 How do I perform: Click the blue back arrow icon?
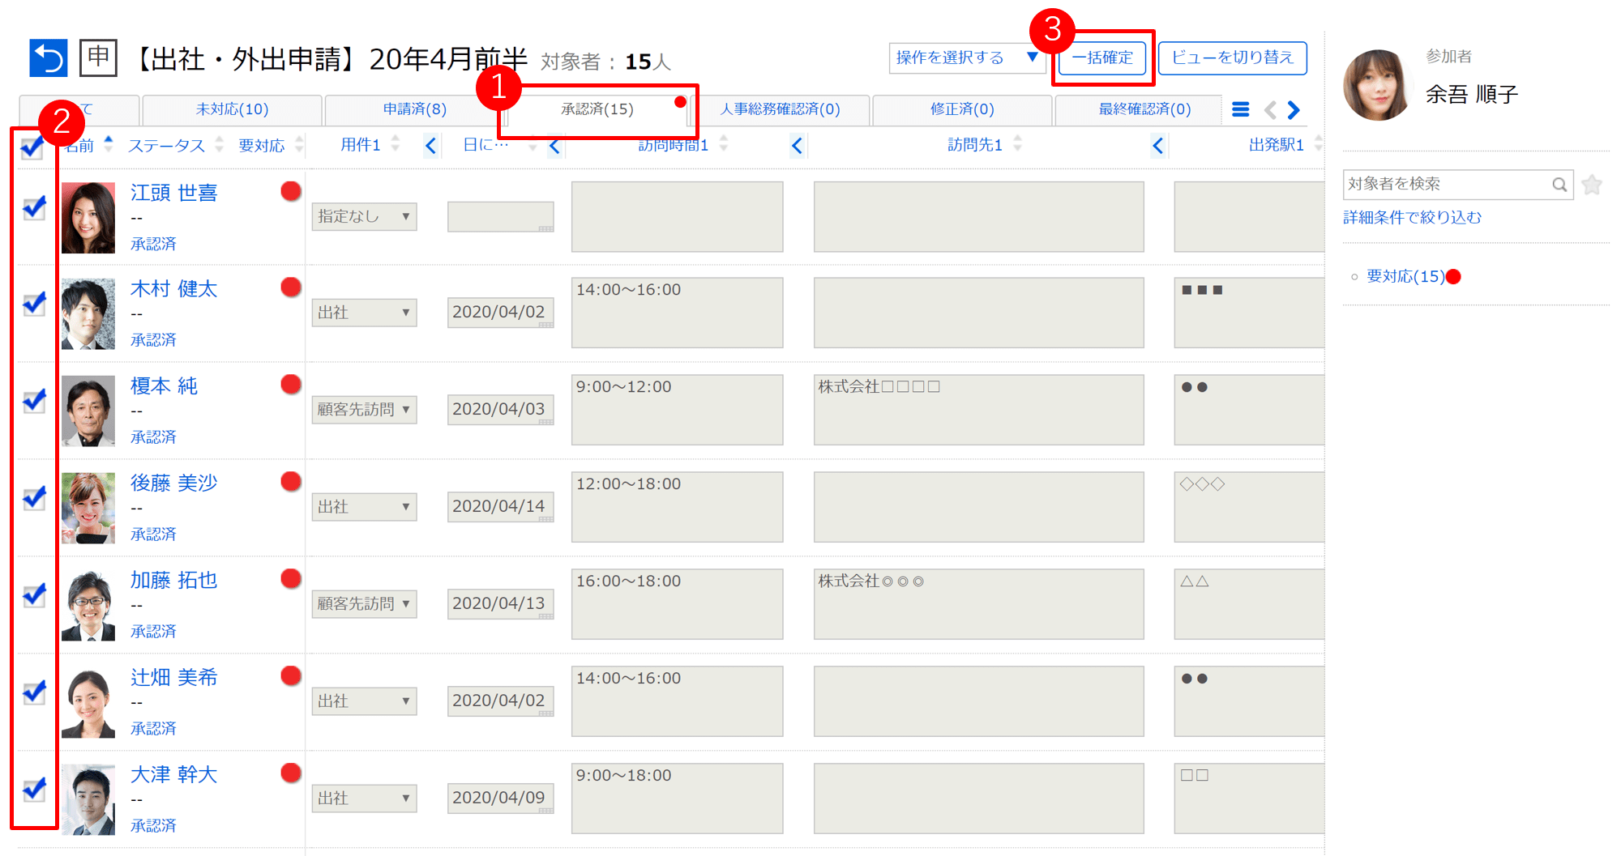[48, 58]
